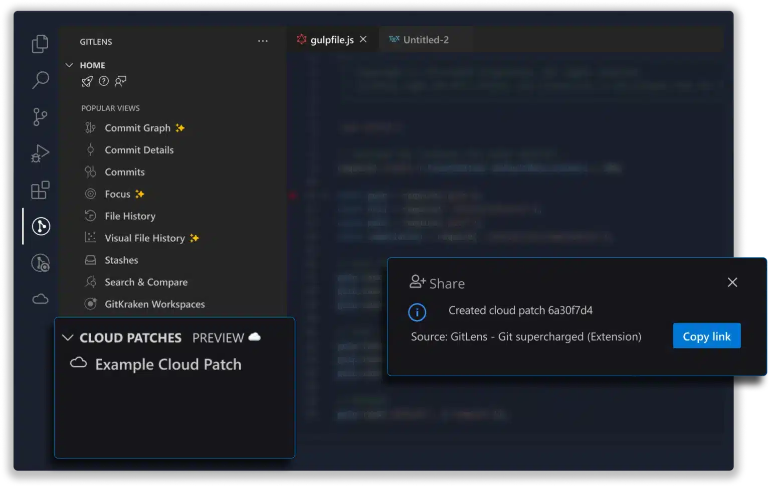Click the add-person Share icon

click(417, 281)
